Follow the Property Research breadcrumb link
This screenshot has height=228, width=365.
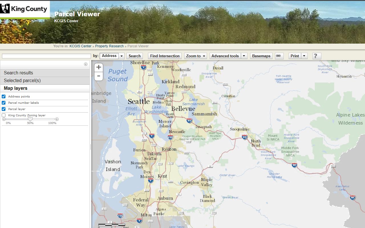pyautogui.click(x=109, y=46)
